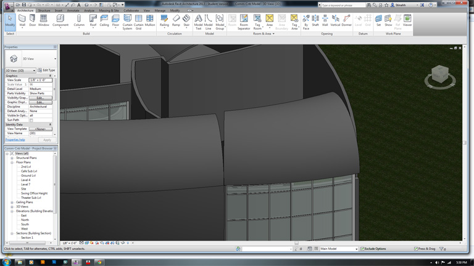Switch to the Structure ribbon tab

coord(44,10)
